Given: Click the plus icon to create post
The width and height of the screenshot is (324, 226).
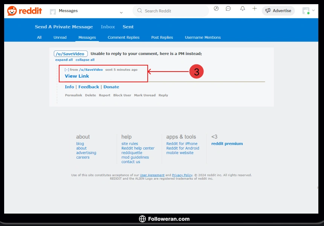Looking at the screenshot, I should (255, 9).
